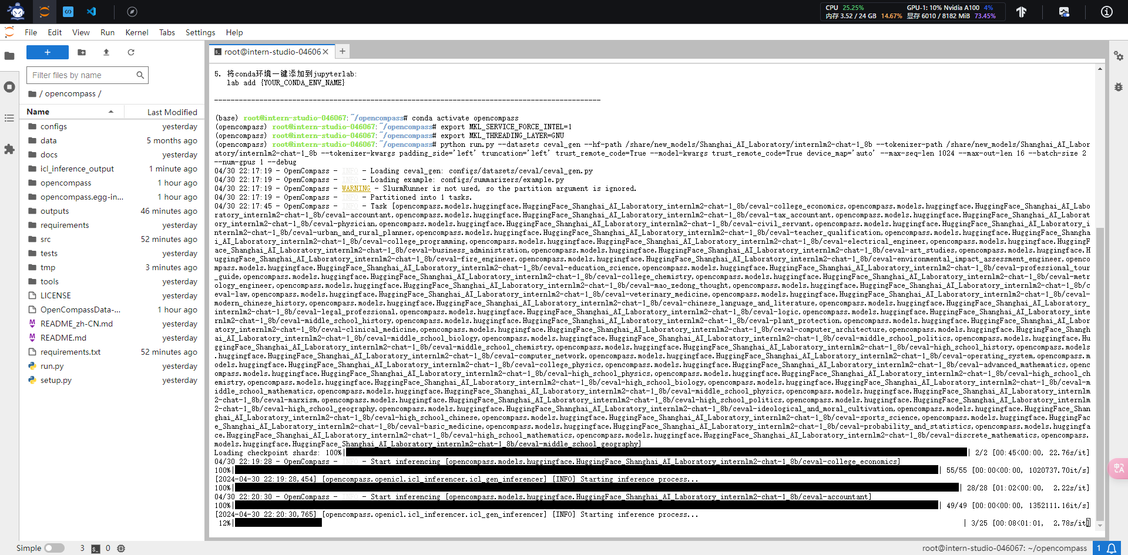Click the CPU and GPU resource monitor
This screenshot has height=555, width=1128.
point(912,12)
